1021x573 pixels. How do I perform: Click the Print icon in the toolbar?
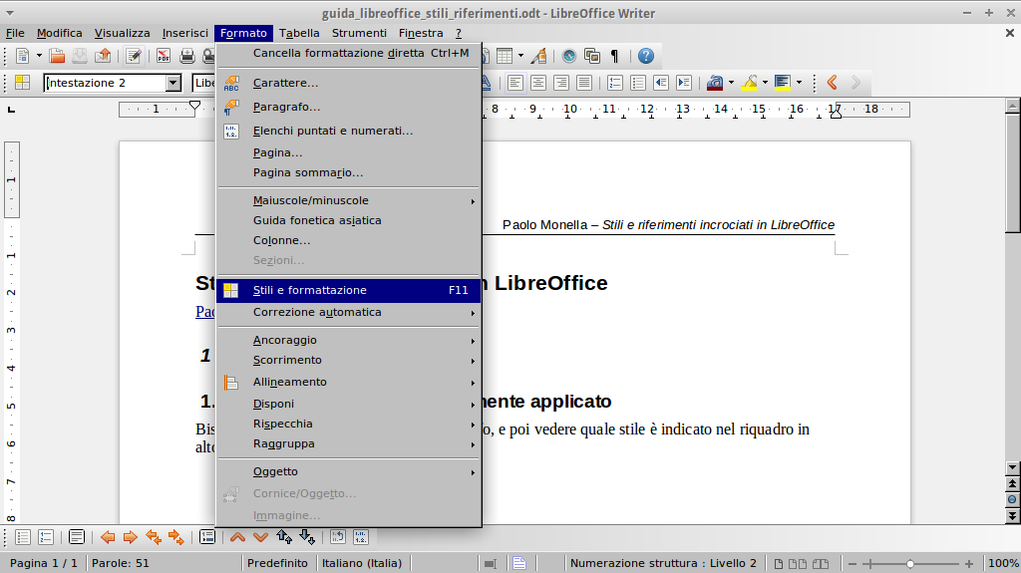point(186,56)
